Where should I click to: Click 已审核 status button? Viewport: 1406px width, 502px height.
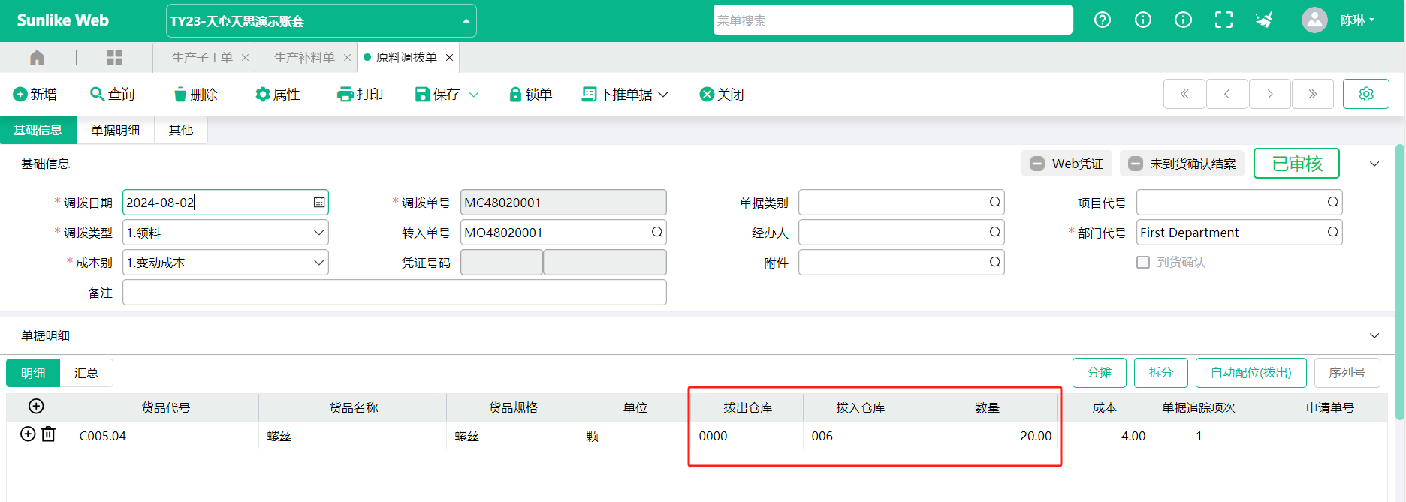click(x=1296, y=164)
